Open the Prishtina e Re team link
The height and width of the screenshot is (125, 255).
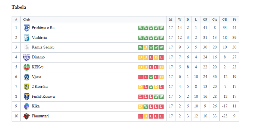point(43,28)
